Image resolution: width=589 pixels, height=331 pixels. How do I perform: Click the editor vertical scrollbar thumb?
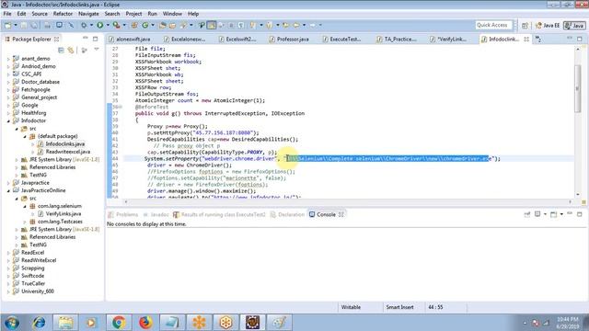[x=577, y=88]
